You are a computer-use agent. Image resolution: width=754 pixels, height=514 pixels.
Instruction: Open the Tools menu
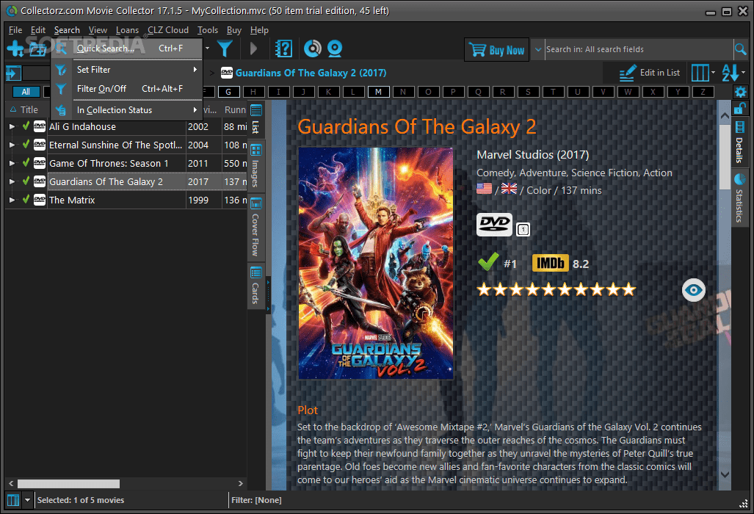pyautogui.click(x=208, y=30)
